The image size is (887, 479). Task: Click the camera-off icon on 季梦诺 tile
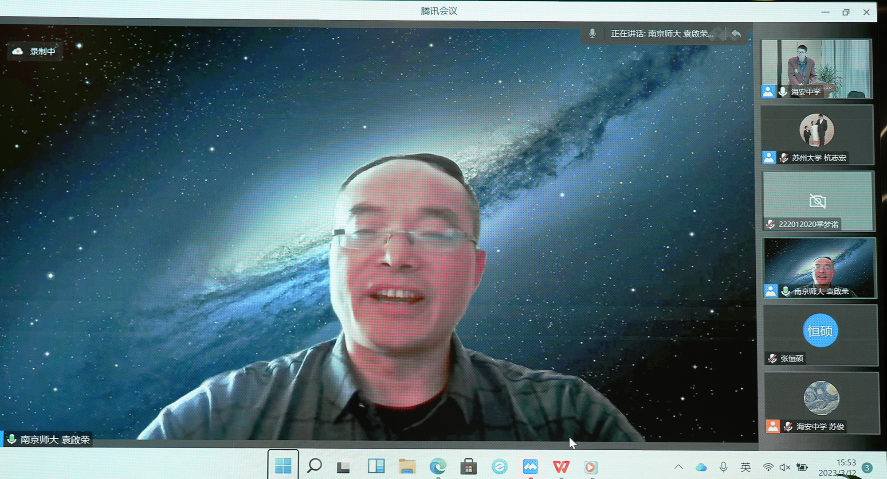pos(817,201)
